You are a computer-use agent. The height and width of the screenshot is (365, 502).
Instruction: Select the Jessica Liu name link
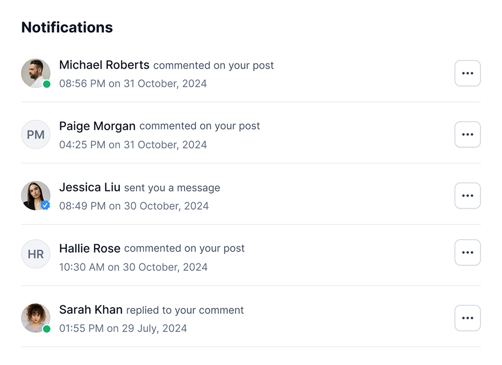coord(90,188)
